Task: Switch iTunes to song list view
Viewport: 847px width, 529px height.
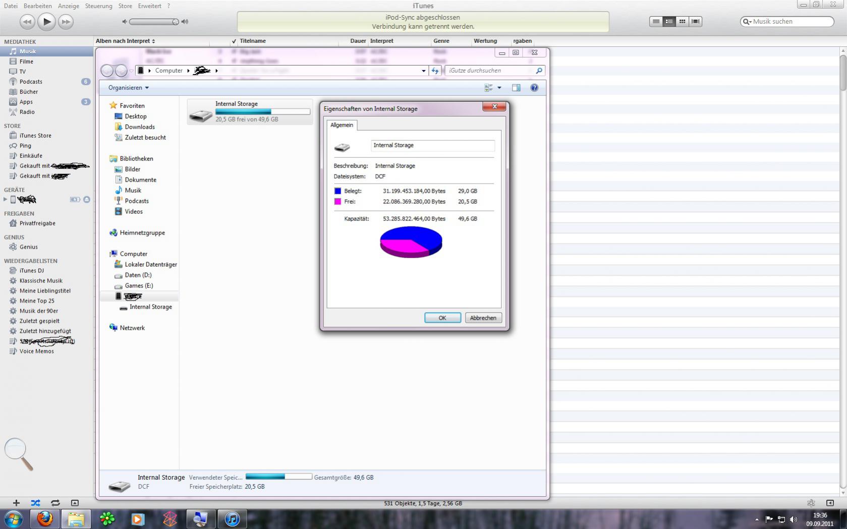Action: (x=656, y=22)
